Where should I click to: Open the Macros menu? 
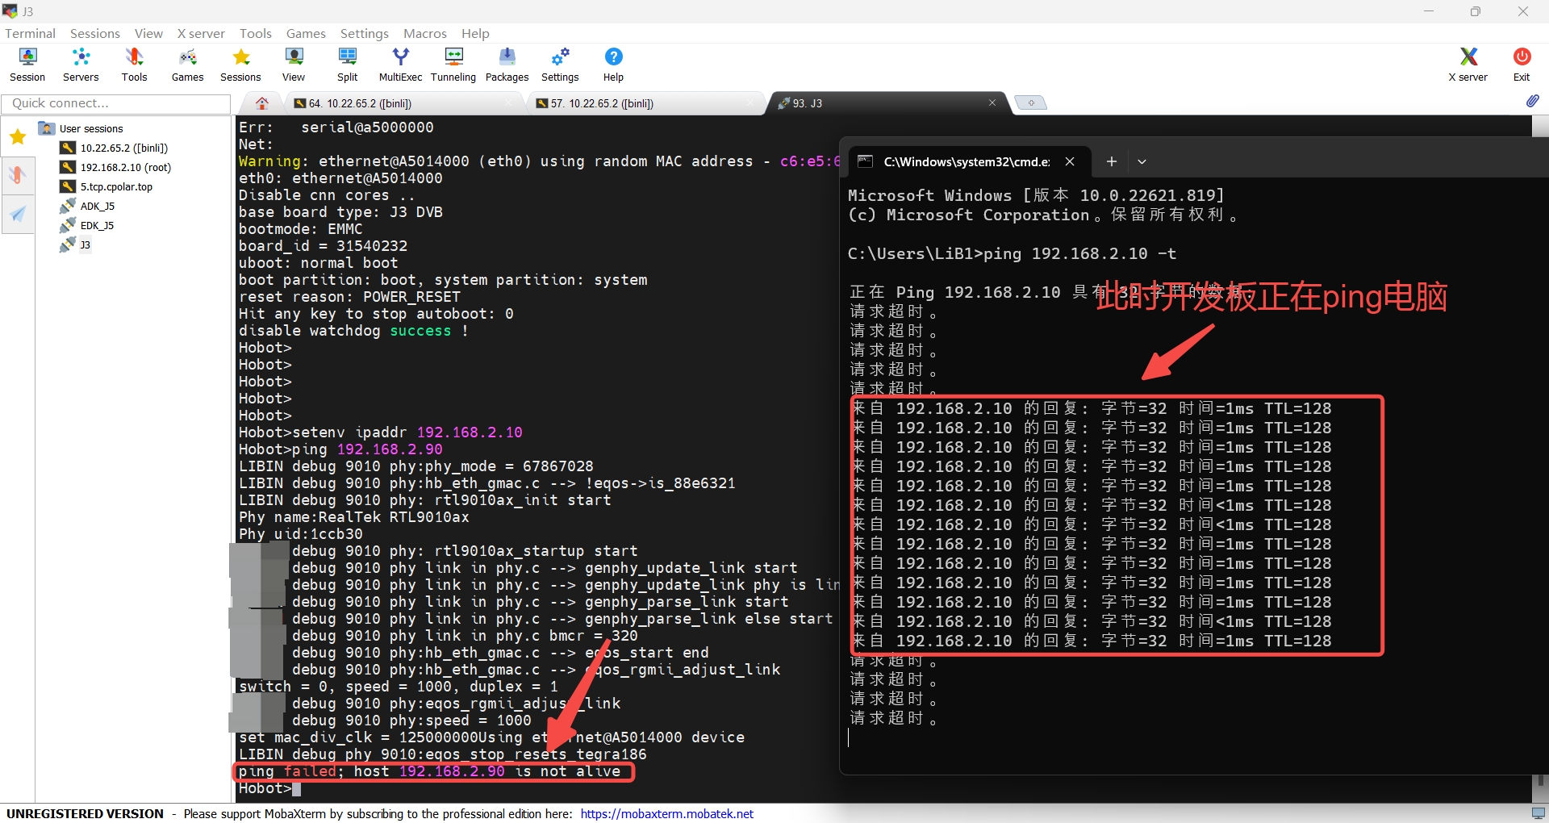(424, 33)
